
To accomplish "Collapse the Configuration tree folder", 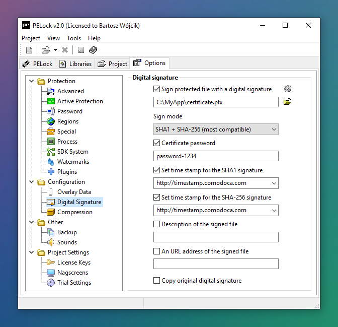I will (32, 182).
